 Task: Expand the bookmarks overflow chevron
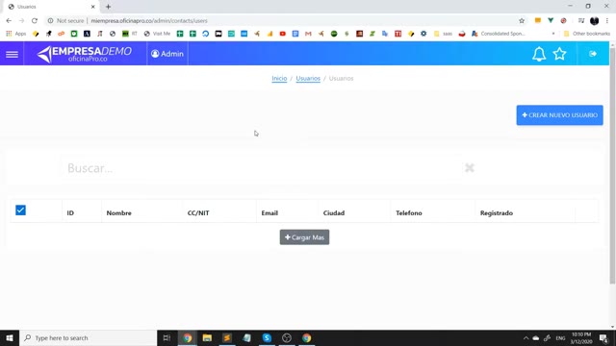[x=553, y=34]
